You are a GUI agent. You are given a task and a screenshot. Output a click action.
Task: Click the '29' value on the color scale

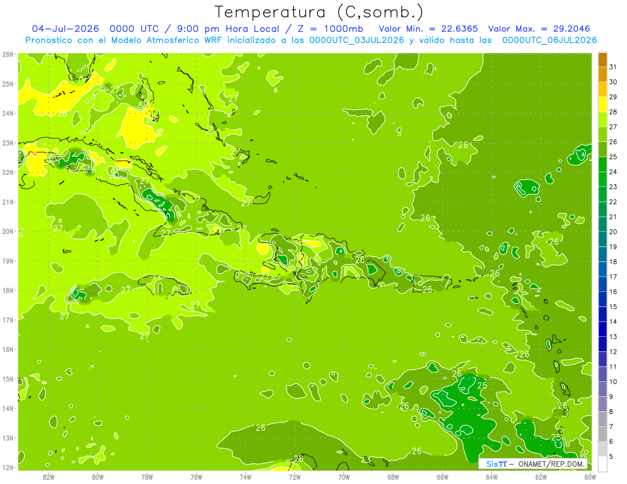tap(613, 97)
